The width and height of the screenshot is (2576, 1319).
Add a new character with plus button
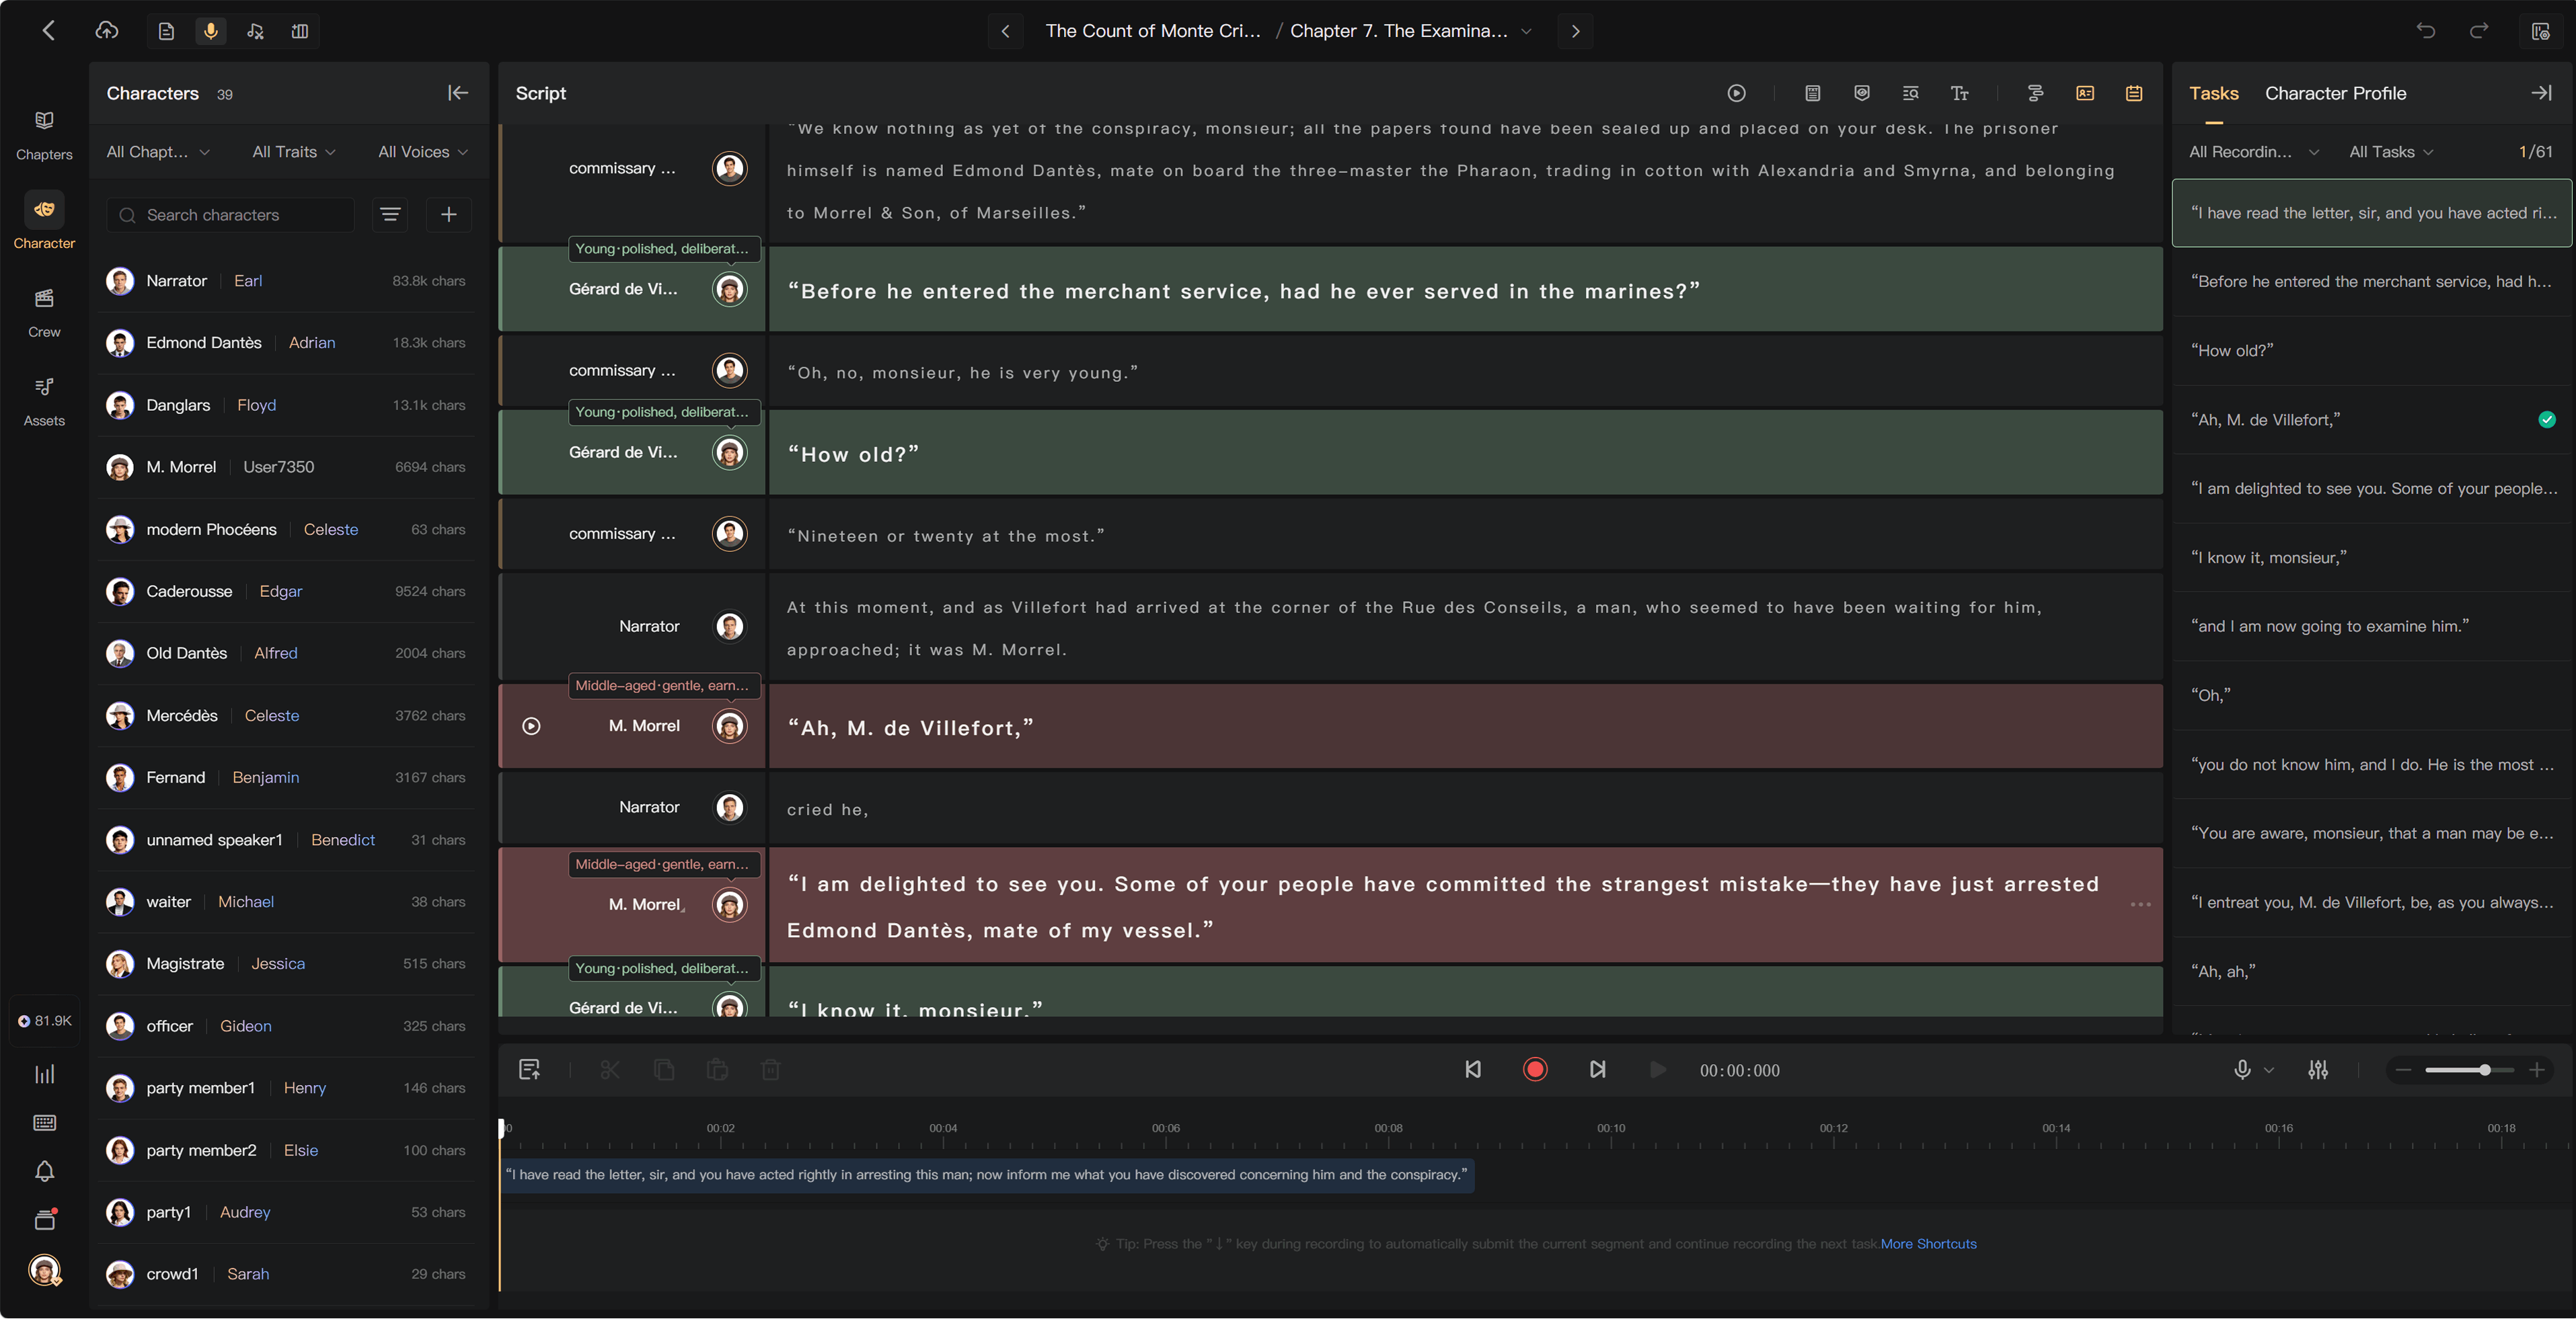[x=449, y=215]
